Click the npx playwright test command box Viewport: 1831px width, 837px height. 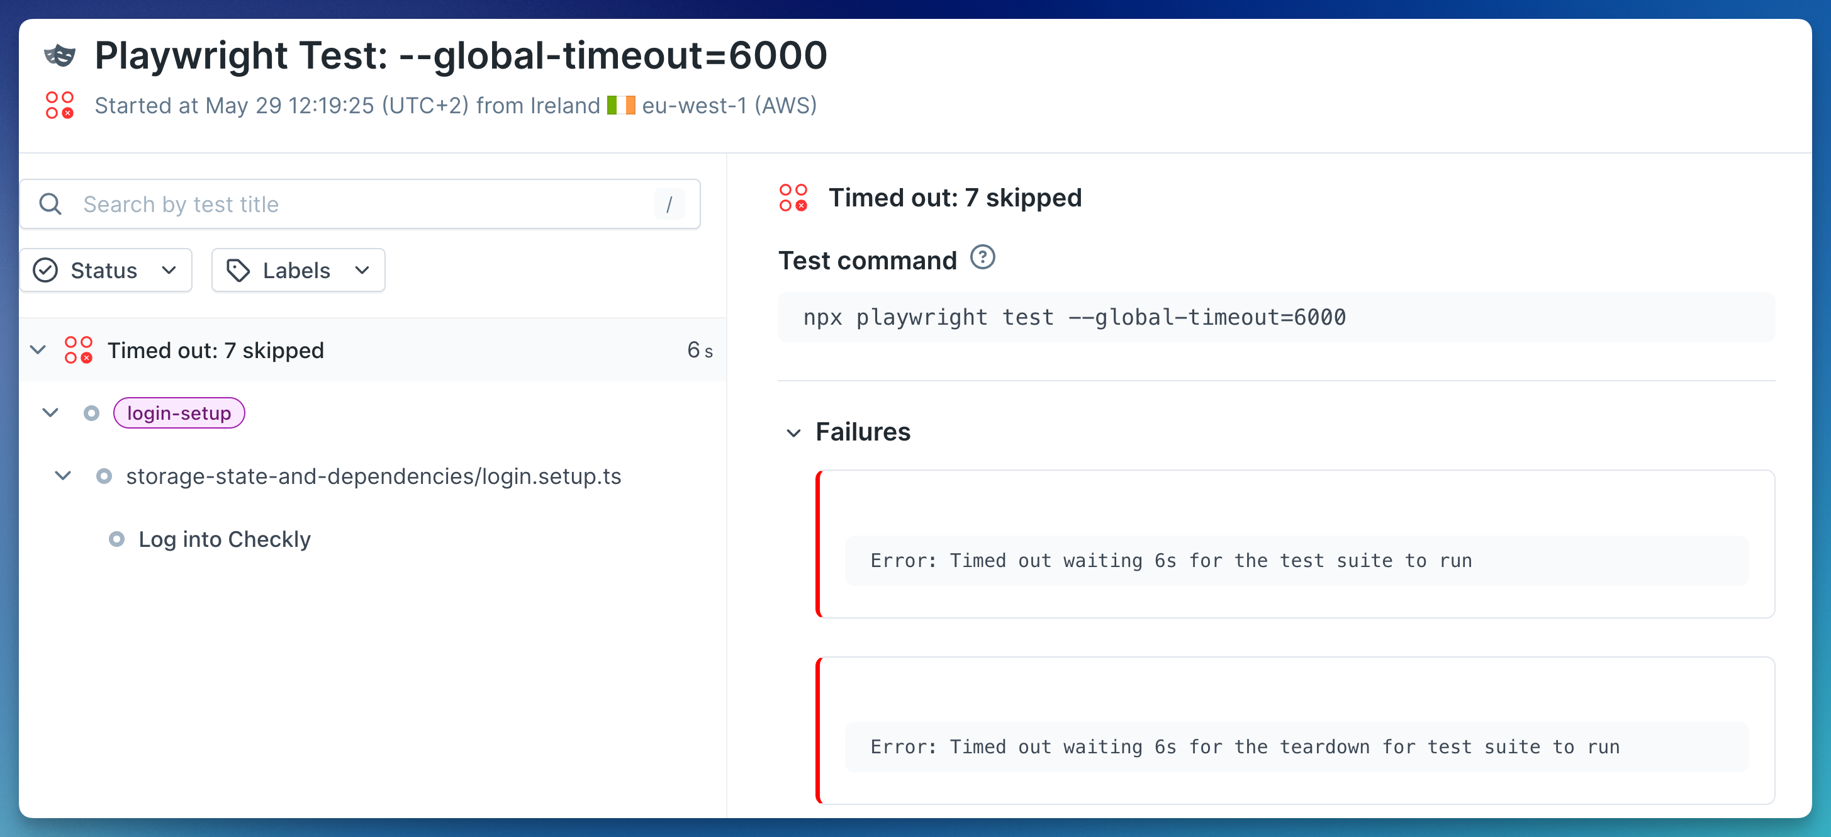click(1276, 317)
